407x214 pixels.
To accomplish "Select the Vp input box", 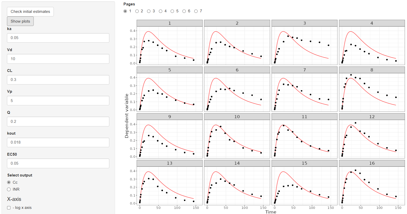I will click(58, 101).
